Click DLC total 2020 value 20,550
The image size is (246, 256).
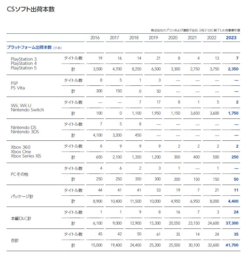pos(174,223)
